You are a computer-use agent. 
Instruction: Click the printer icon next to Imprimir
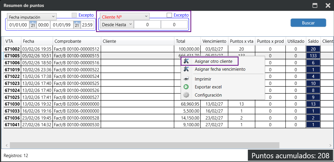click(x=186, y=79)
